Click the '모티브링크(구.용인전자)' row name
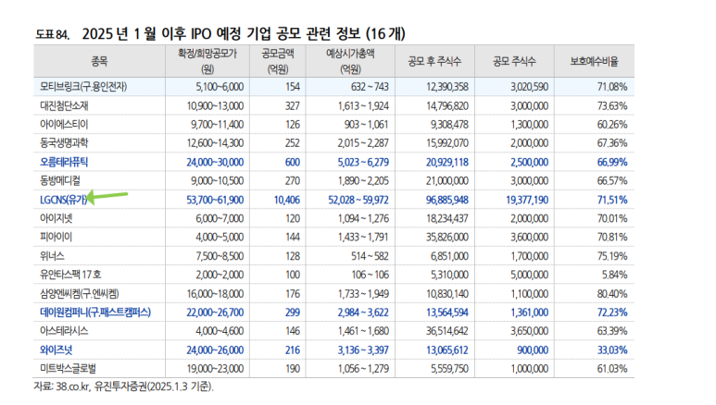 [83, 87]
